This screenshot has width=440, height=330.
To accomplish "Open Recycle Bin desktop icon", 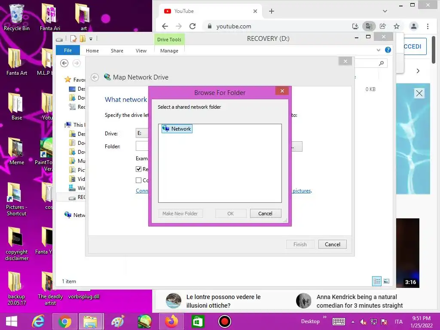I will click(17, 17).
